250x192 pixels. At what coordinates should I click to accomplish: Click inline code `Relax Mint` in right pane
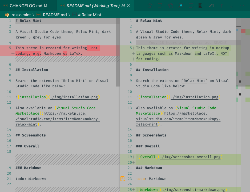[195, 81]
